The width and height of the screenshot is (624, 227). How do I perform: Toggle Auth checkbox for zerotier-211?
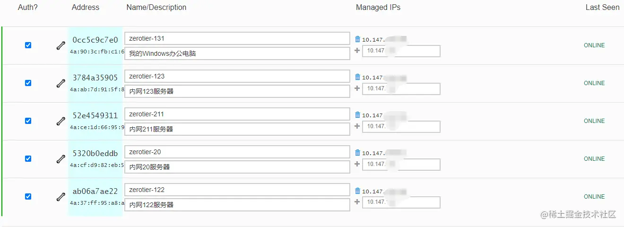tap(28, 121)
